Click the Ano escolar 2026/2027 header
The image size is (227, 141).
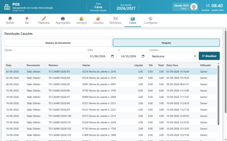click(x=126, y=7)
